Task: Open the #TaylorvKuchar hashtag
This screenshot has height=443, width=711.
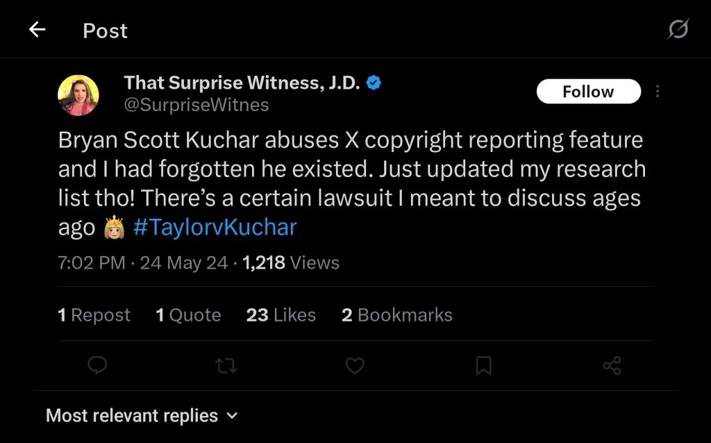Action: point(215,228)
